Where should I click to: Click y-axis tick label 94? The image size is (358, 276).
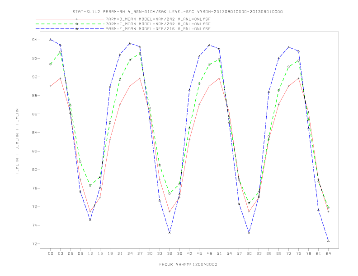click(35, 40)
